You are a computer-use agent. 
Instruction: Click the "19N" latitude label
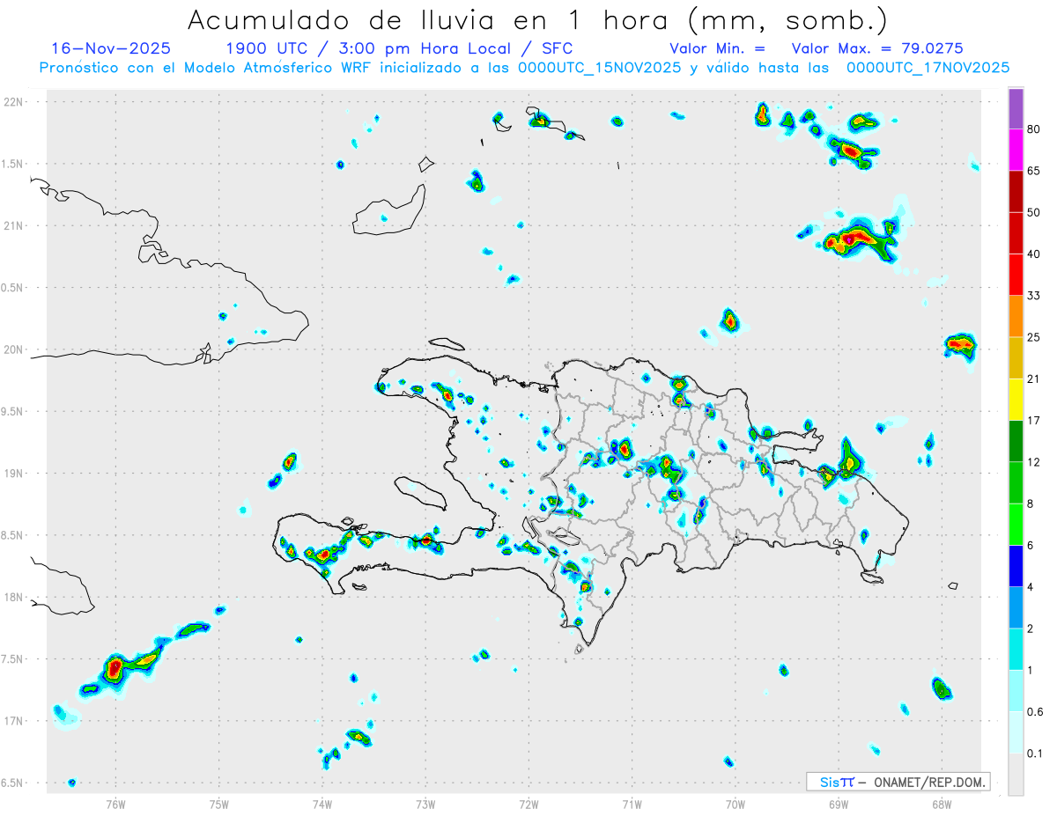pyautogui.click(x=15, y=474)
